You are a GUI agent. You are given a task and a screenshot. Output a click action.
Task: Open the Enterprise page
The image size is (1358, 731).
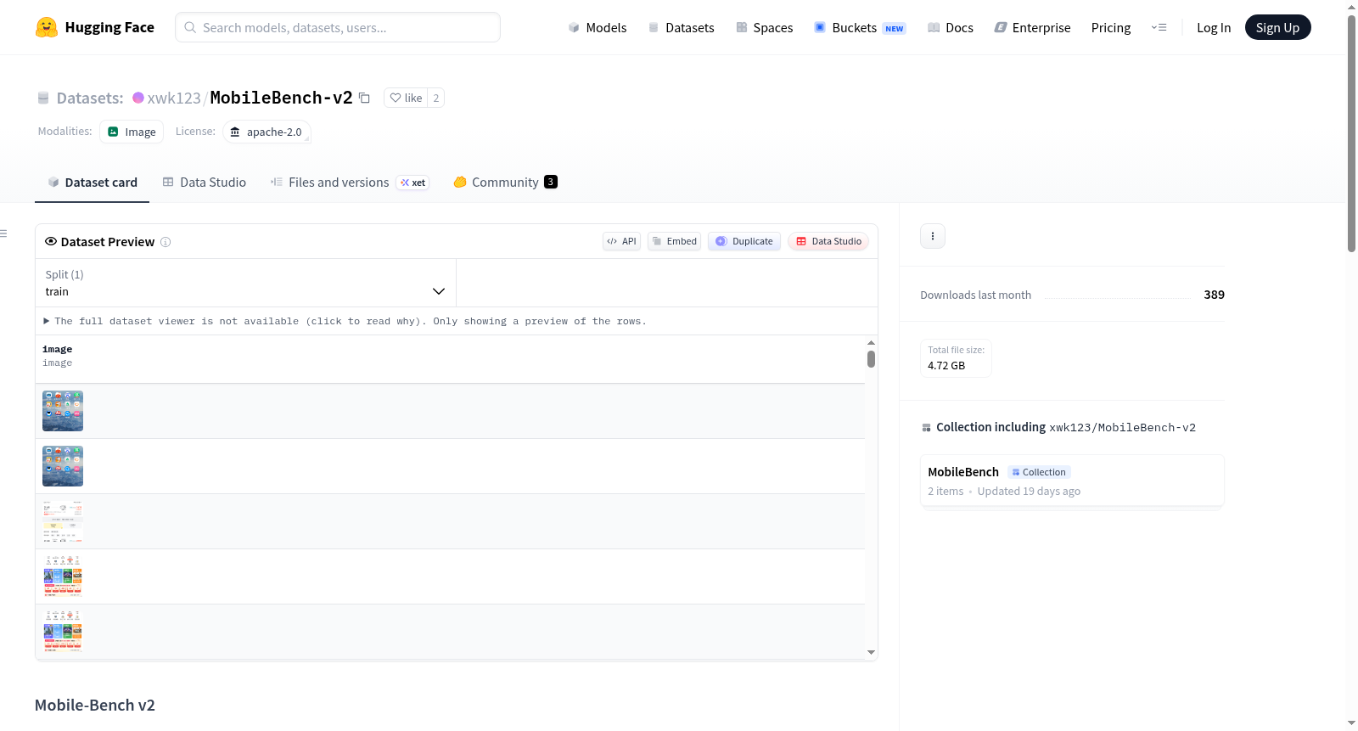[1032, 27]
